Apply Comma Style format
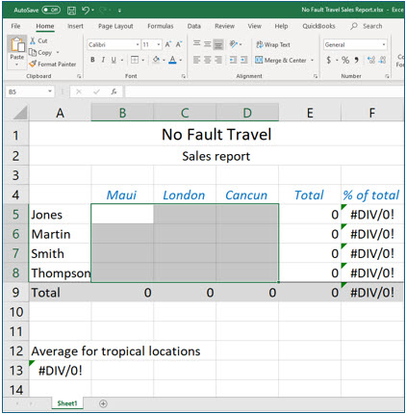The height and width of the screenshot is (414, 406). pos(356,60)
